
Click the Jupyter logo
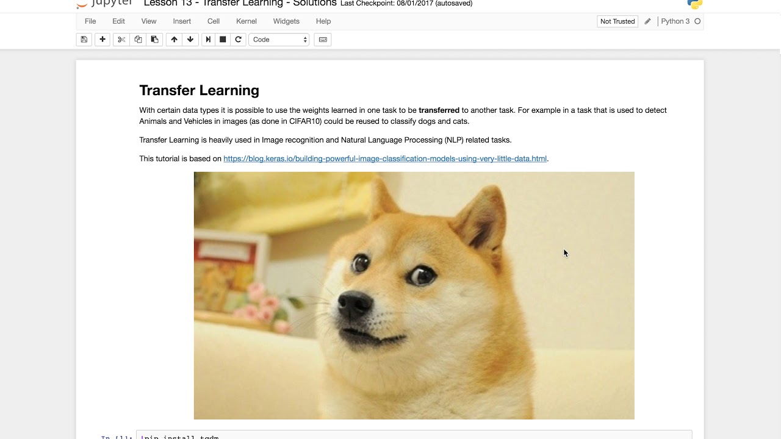[104, 4]
